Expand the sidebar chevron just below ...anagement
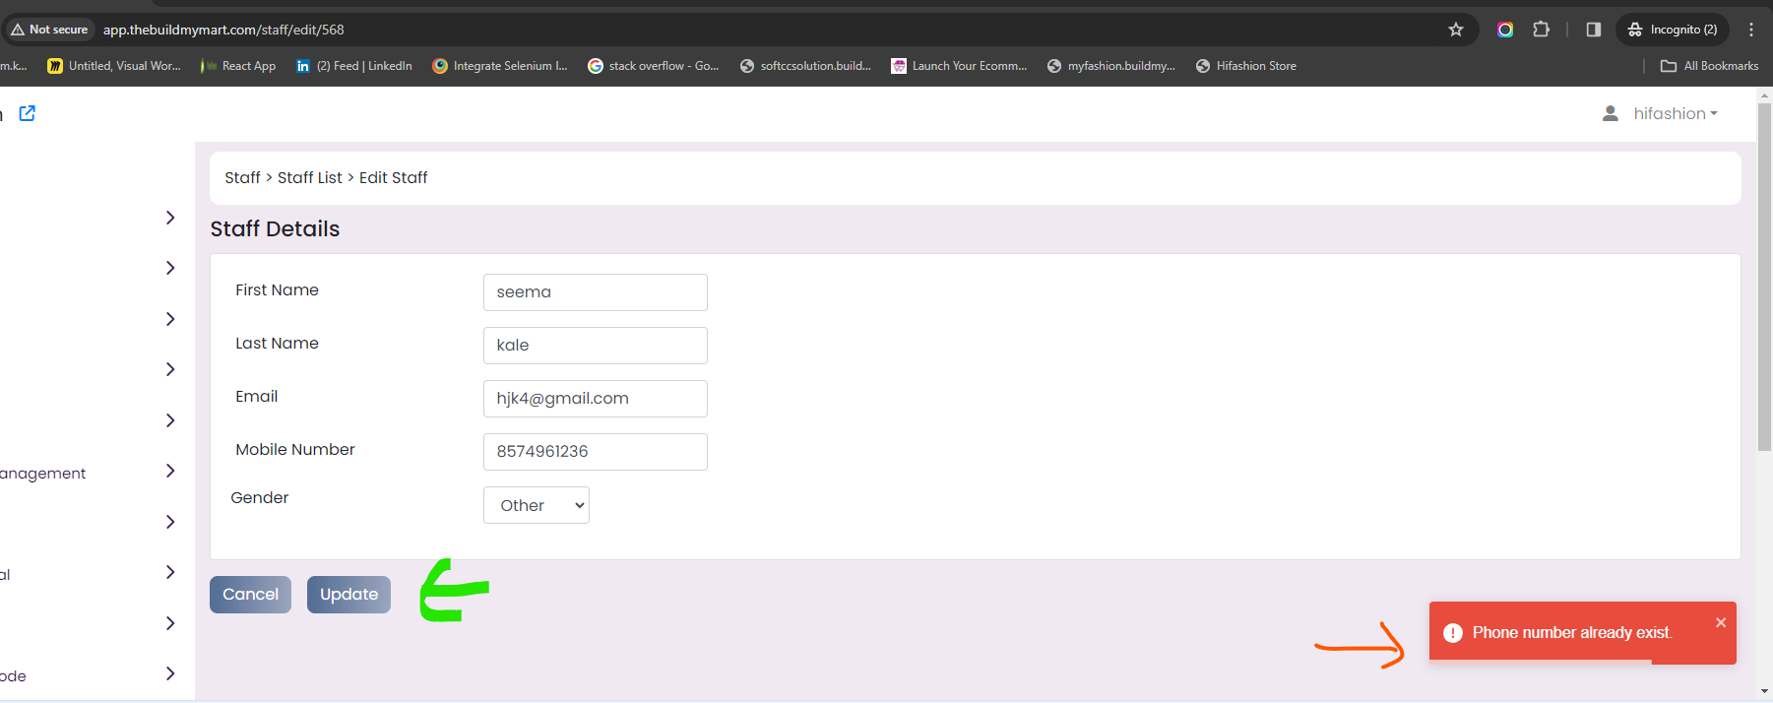 coord(170,522)
